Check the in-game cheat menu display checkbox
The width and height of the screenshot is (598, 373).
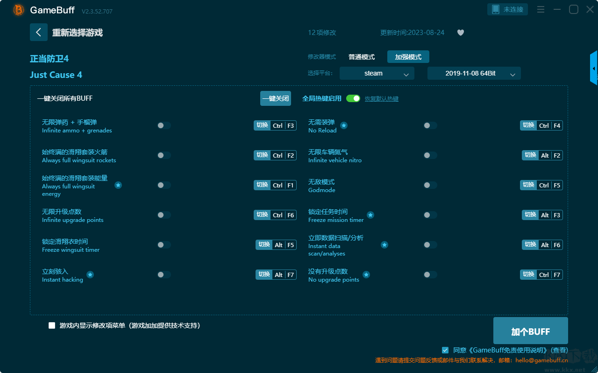(52, 325)
